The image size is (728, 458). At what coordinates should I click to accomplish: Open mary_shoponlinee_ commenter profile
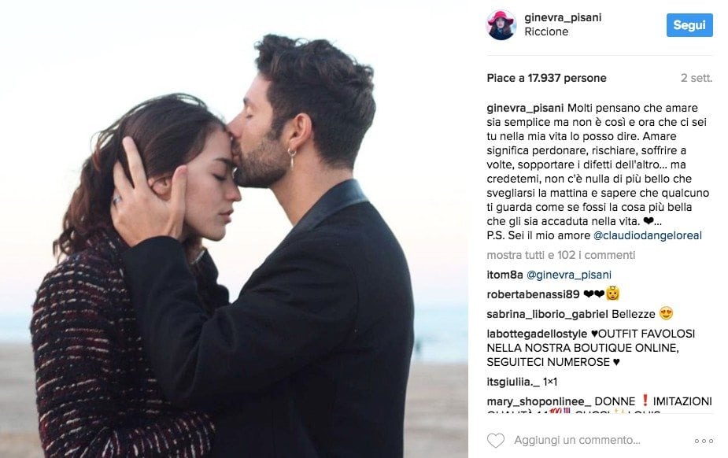point(539,401)
